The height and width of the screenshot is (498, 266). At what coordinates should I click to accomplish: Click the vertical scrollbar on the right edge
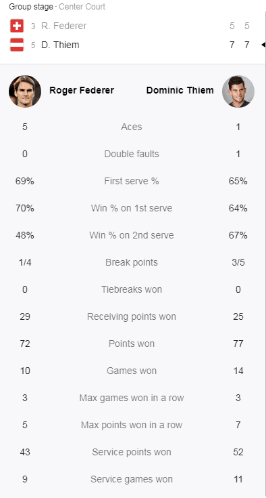coord(265,254)
